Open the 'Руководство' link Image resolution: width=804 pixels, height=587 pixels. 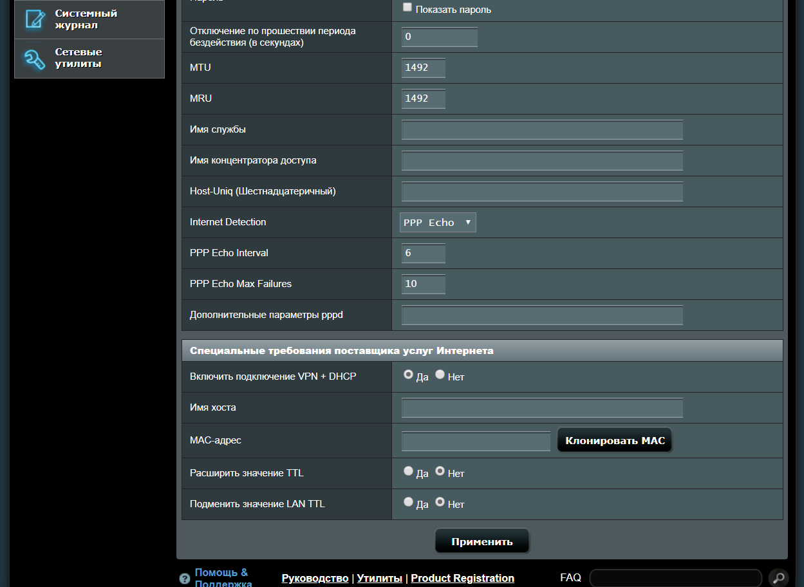pyautogui.click(x=315, y=578)
